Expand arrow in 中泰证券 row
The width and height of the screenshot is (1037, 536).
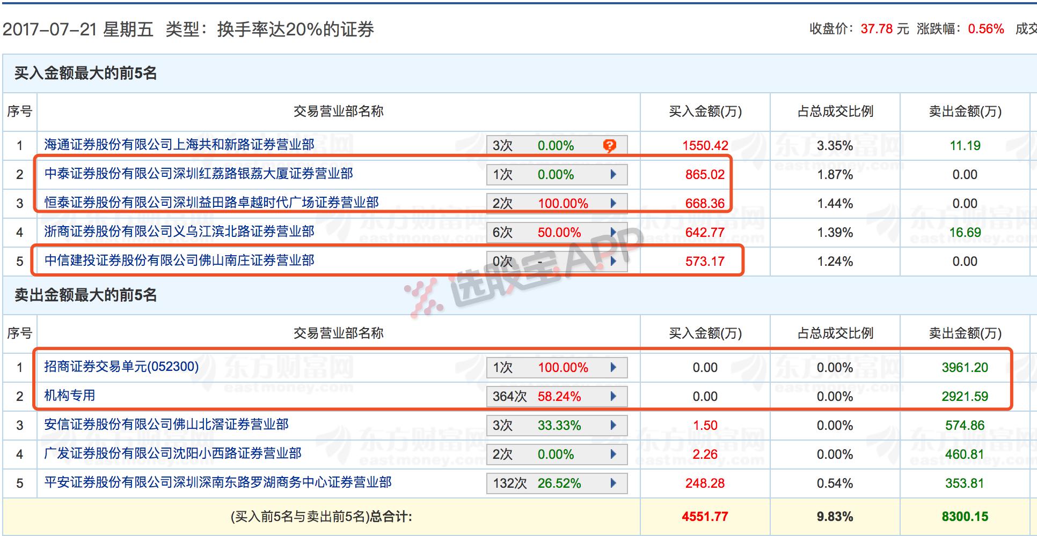point(613,174)
